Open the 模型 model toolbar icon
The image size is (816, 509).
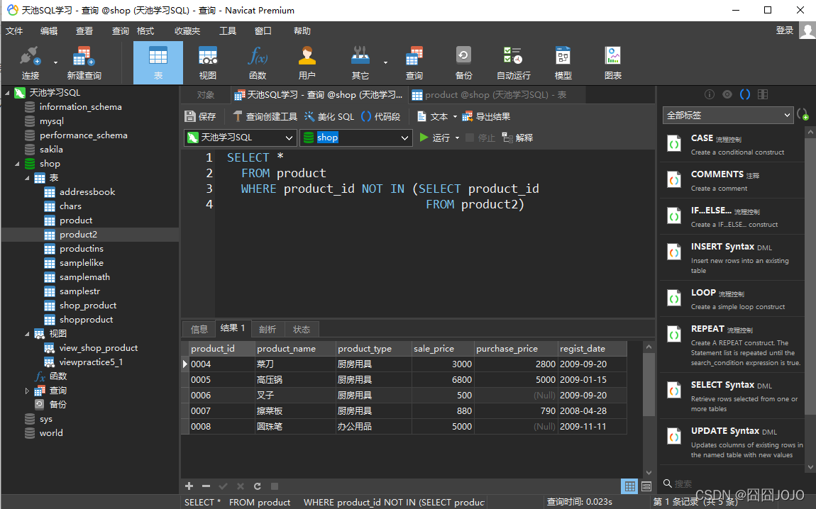(563, 63)
